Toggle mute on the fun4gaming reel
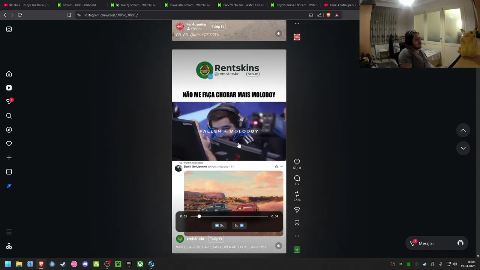Screen dimensions: 480x270 [279, 33]
